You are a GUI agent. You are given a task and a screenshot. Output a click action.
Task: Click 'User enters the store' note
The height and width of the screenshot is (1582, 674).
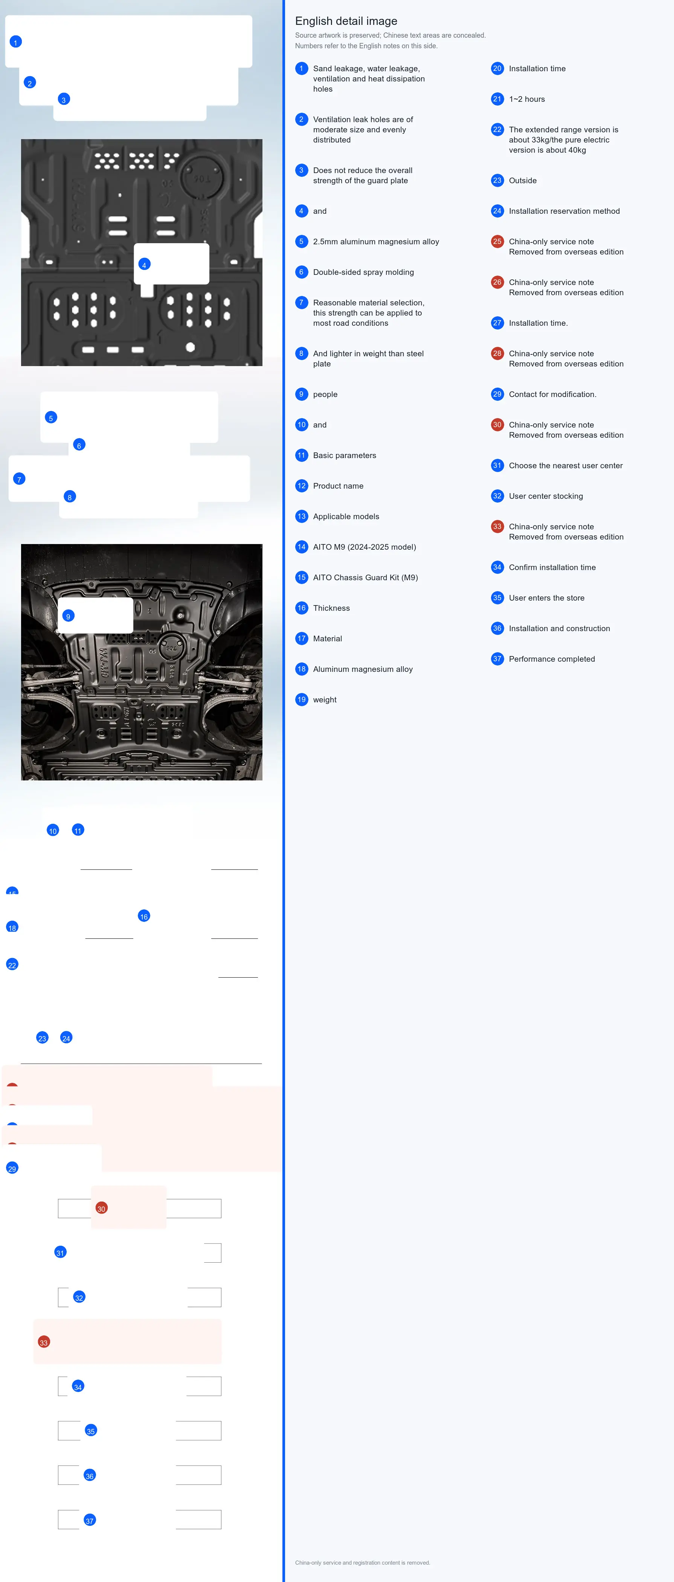point(546,598)
